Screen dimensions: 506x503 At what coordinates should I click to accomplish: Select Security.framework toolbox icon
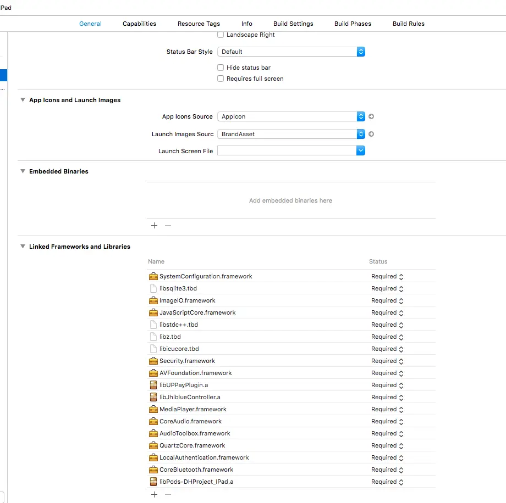(153, 361)
